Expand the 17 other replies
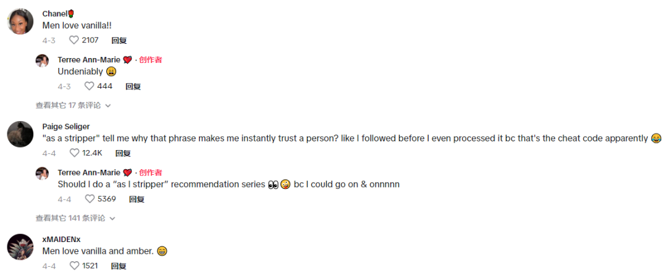667x276 pixels. tap(73, 106)
